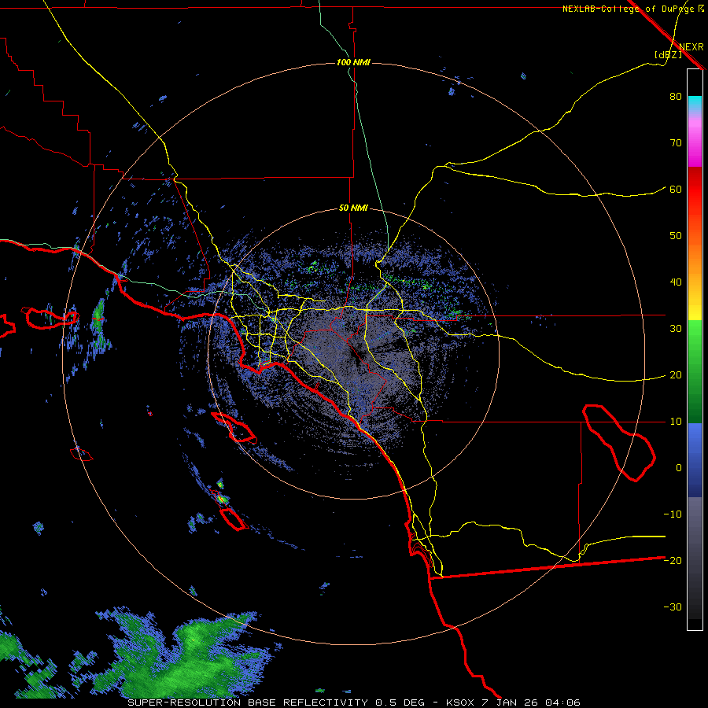Click the -20 value on the dBZ scale
Screen dimensions: 708x708
673,560
